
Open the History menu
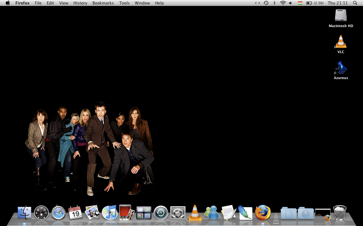[x=80, y=3]
